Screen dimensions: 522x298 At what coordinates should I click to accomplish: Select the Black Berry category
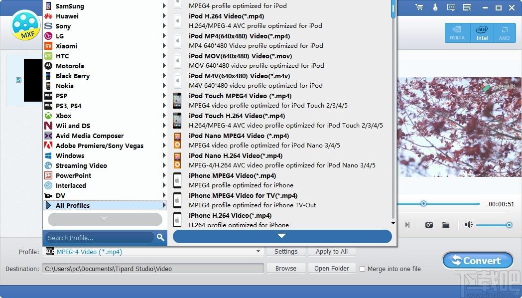[105, 76]
